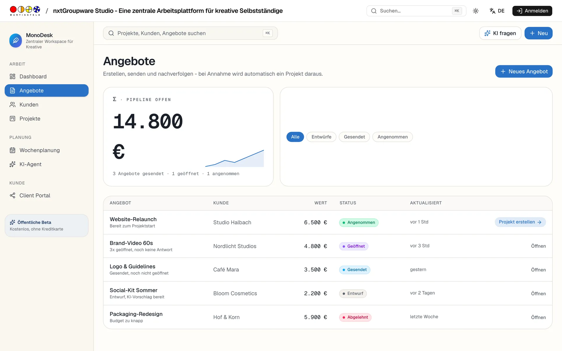Focus Projekte, Kunden, Angebote search field
Screen dimensions: 562x351
pyautogui.click(x=190, y=33)
